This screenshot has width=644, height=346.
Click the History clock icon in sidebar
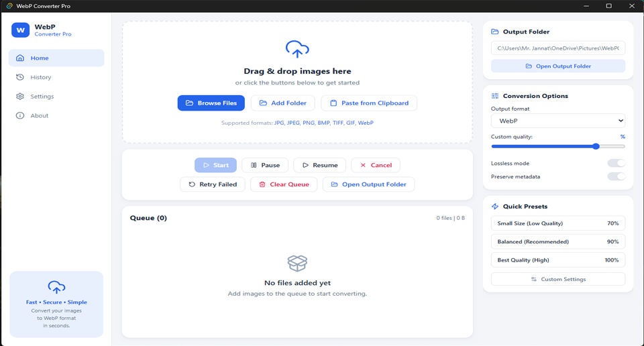coord(19,77)
